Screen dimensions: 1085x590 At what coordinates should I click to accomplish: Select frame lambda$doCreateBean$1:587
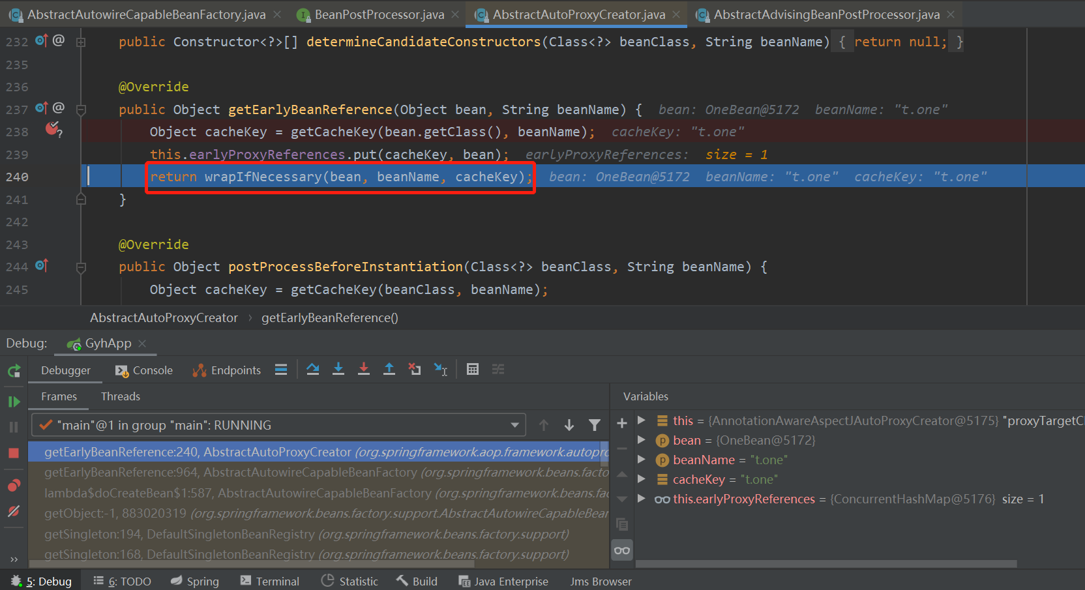pyautogui.click(x=318, y=493)
